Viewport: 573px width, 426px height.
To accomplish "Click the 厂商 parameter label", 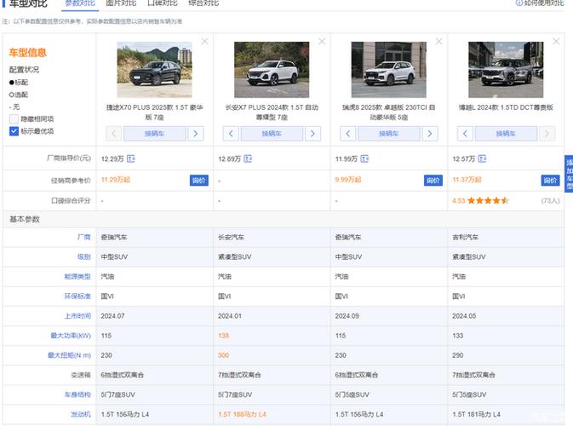I will point(84,237).
